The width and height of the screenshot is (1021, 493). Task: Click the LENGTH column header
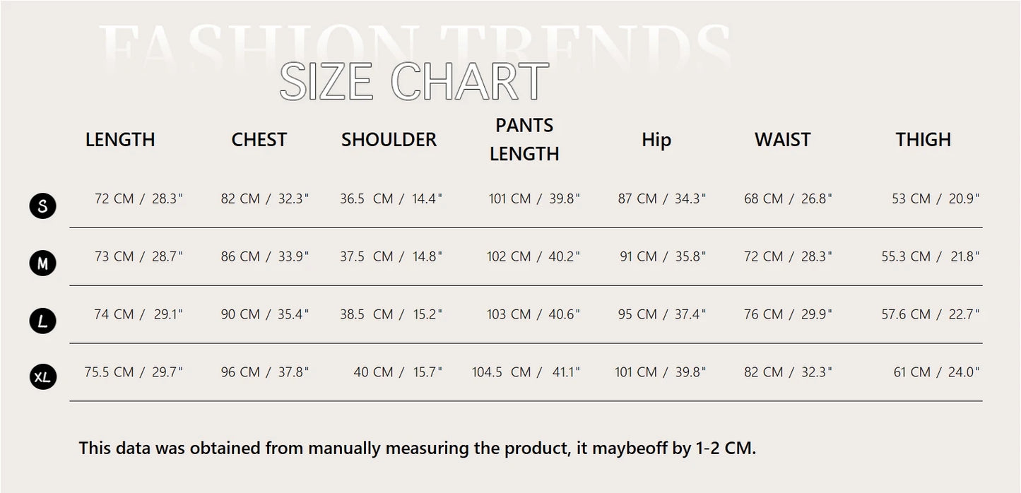pyautogui.click(x=120, y=140)
